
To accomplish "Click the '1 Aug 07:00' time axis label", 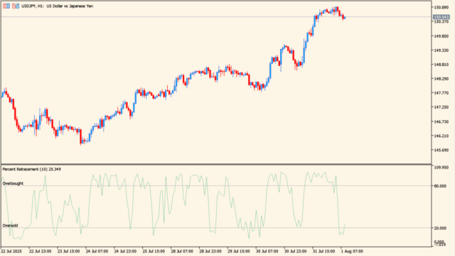I will 352,251.
